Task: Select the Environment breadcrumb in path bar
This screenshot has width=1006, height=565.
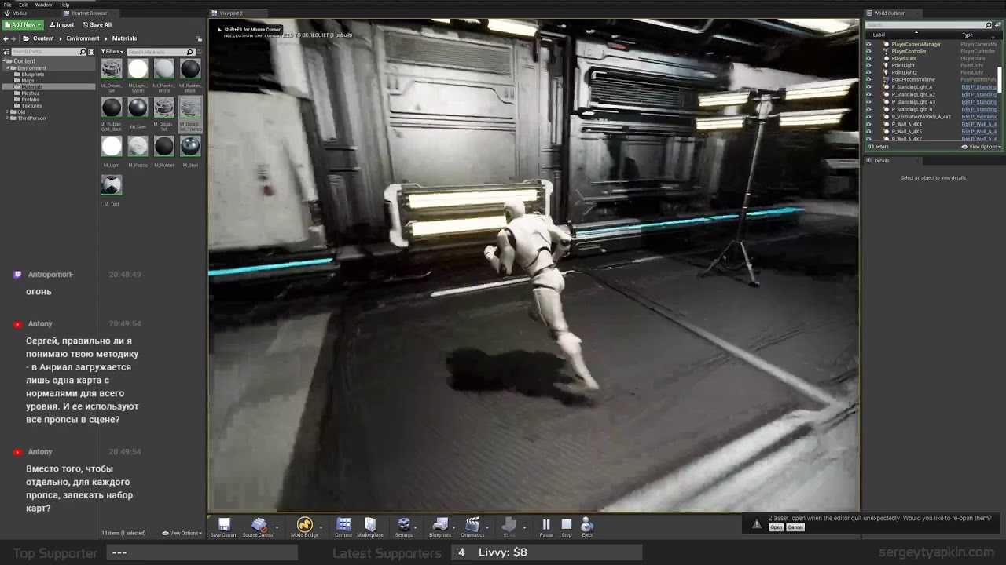Action: (x=83, y=38)
